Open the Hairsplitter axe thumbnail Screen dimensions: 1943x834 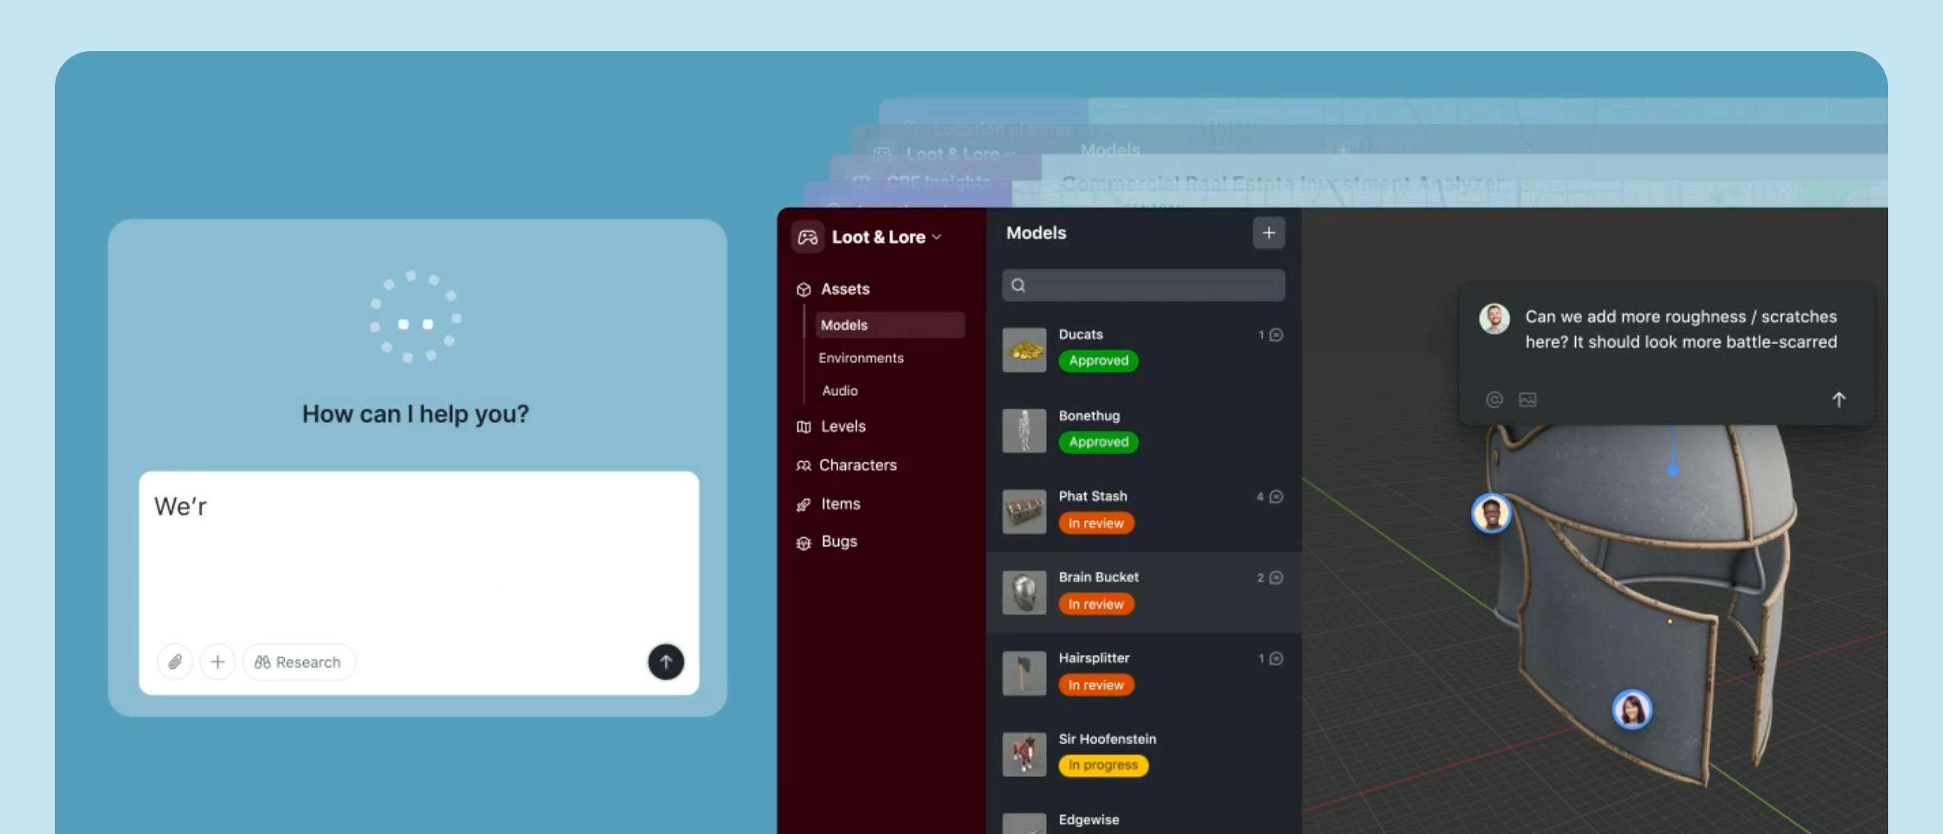pos(1024,673)
